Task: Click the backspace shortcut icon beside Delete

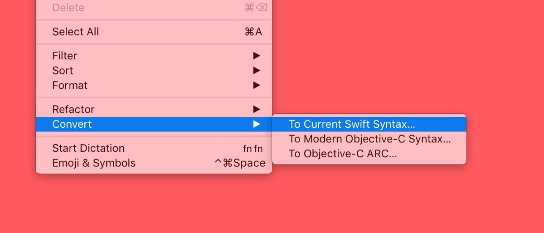Action: click(262, 8)
